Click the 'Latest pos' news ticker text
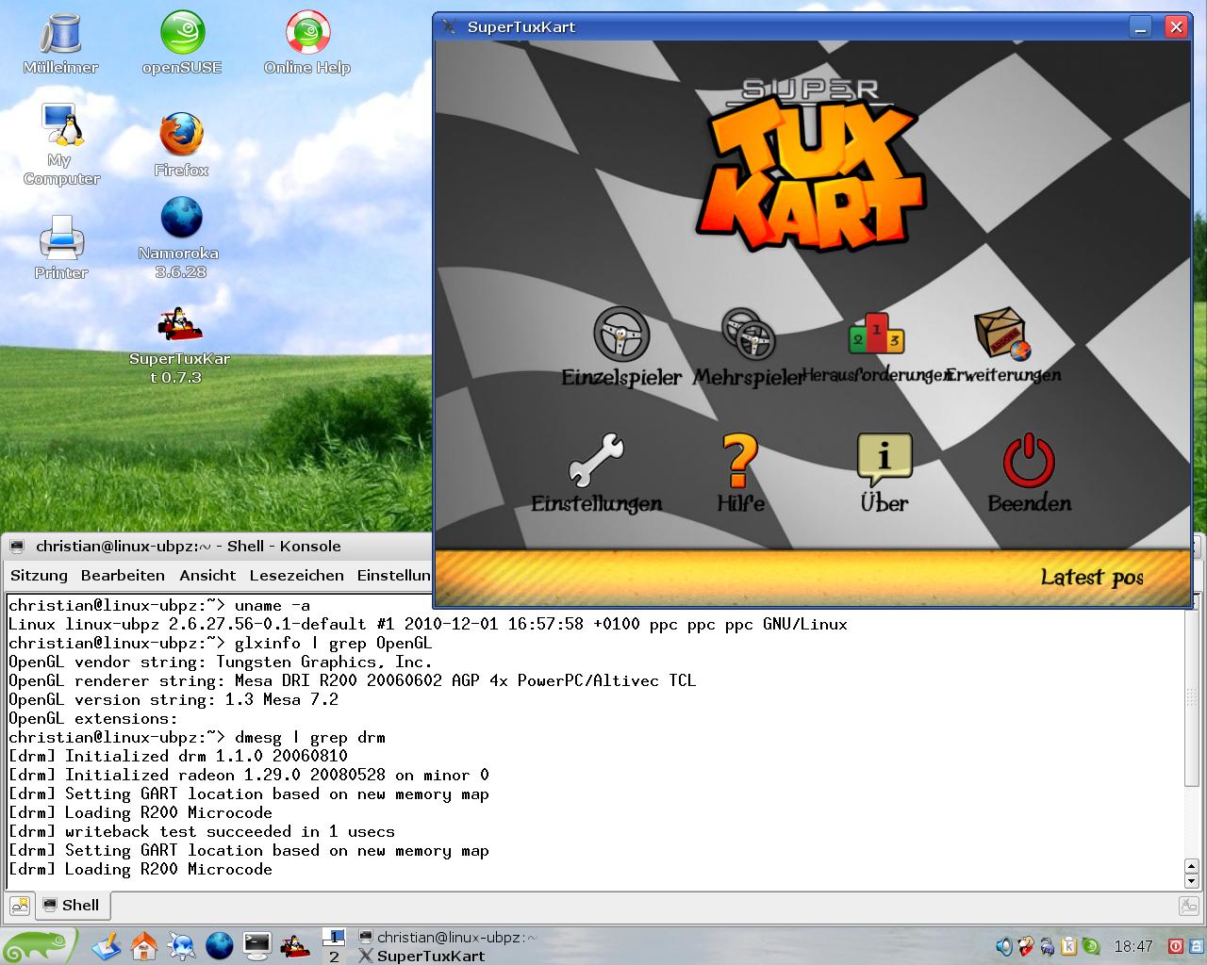Image resolution: width=1207 pixels, height=965 pixels. (x=1091, y=577)
